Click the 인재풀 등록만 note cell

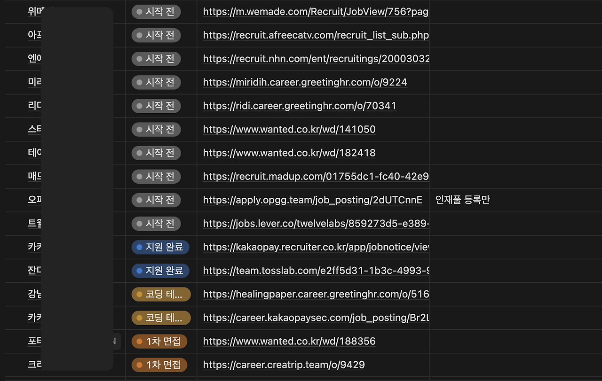[x=462, y=199]
